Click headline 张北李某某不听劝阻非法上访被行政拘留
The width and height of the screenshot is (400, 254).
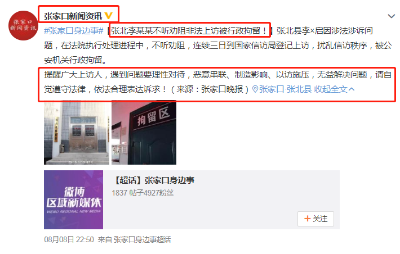click(x=189, y=31)
